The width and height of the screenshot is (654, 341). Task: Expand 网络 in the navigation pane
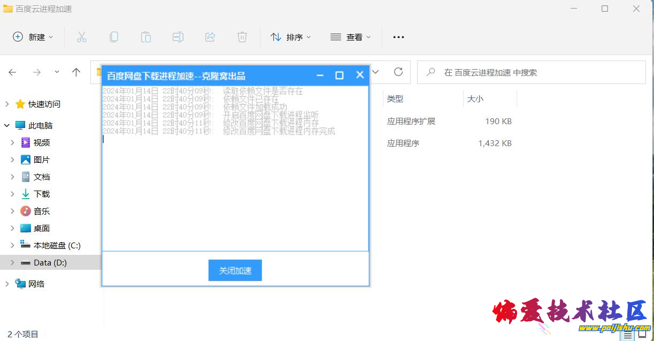(6, 284)
